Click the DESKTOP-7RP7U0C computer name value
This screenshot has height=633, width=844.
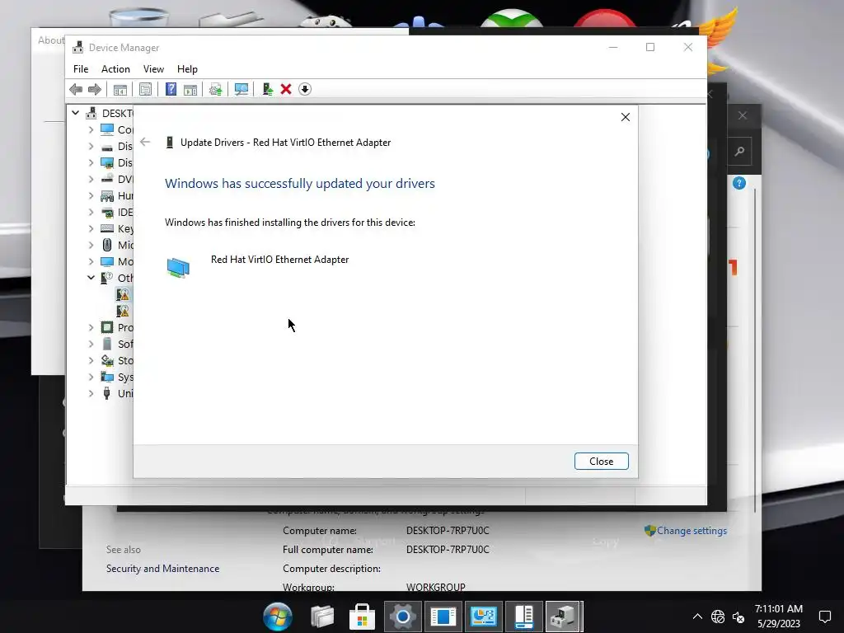[x=448, y=531]
